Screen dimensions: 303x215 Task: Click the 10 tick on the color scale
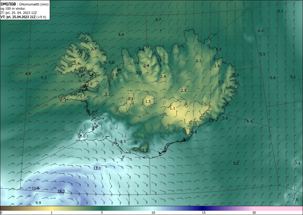coord(153,213)
